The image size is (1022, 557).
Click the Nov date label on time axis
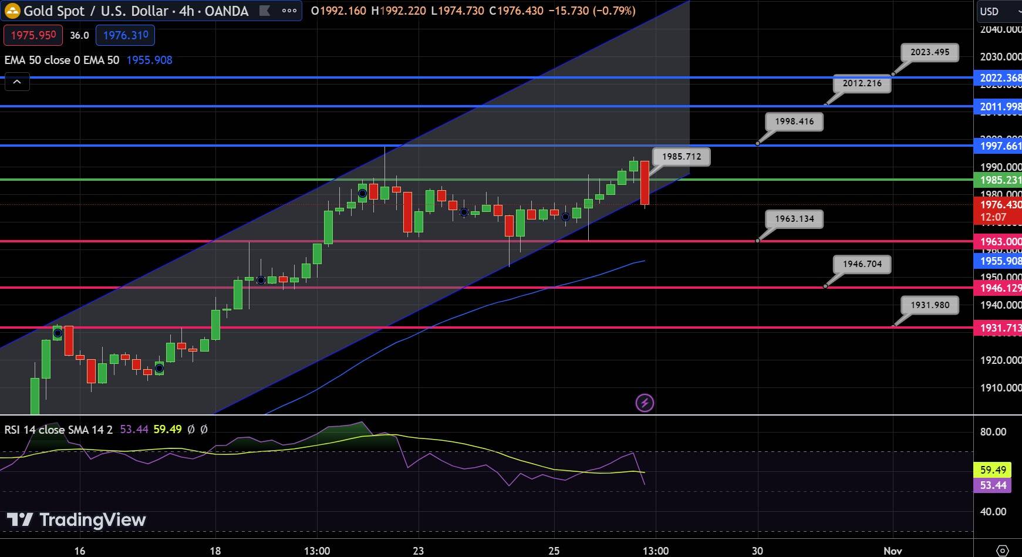point(893,551)
